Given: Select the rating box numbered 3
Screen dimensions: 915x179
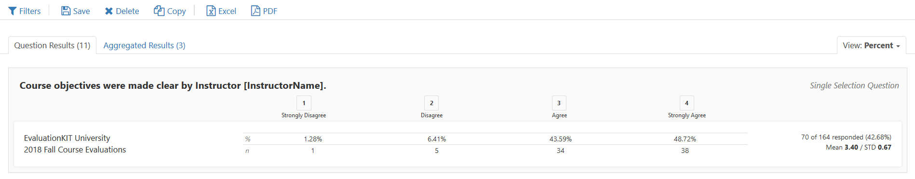Looking at the screenshot, I should 559,103.
